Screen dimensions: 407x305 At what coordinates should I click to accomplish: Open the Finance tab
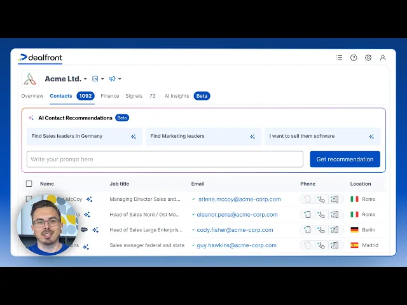pyautogui.click(x=110, y=96)
